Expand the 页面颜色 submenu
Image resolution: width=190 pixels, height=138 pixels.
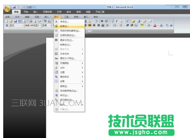[69, 63]
